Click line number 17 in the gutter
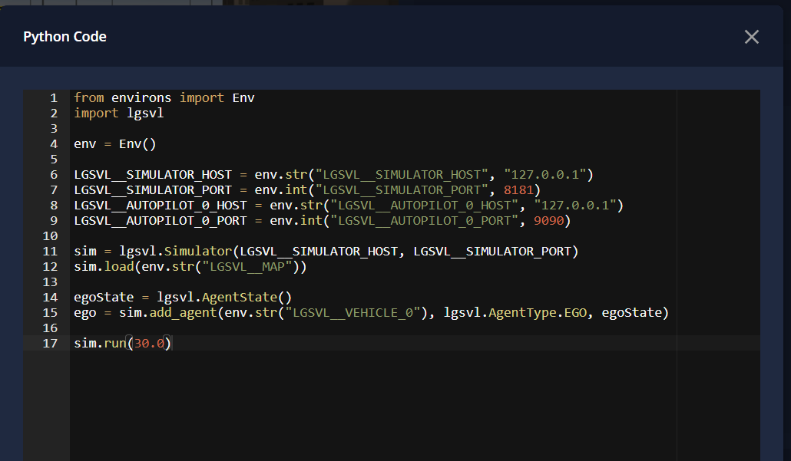The width and height of the screenshot is (791, 461). coord(50,344)
